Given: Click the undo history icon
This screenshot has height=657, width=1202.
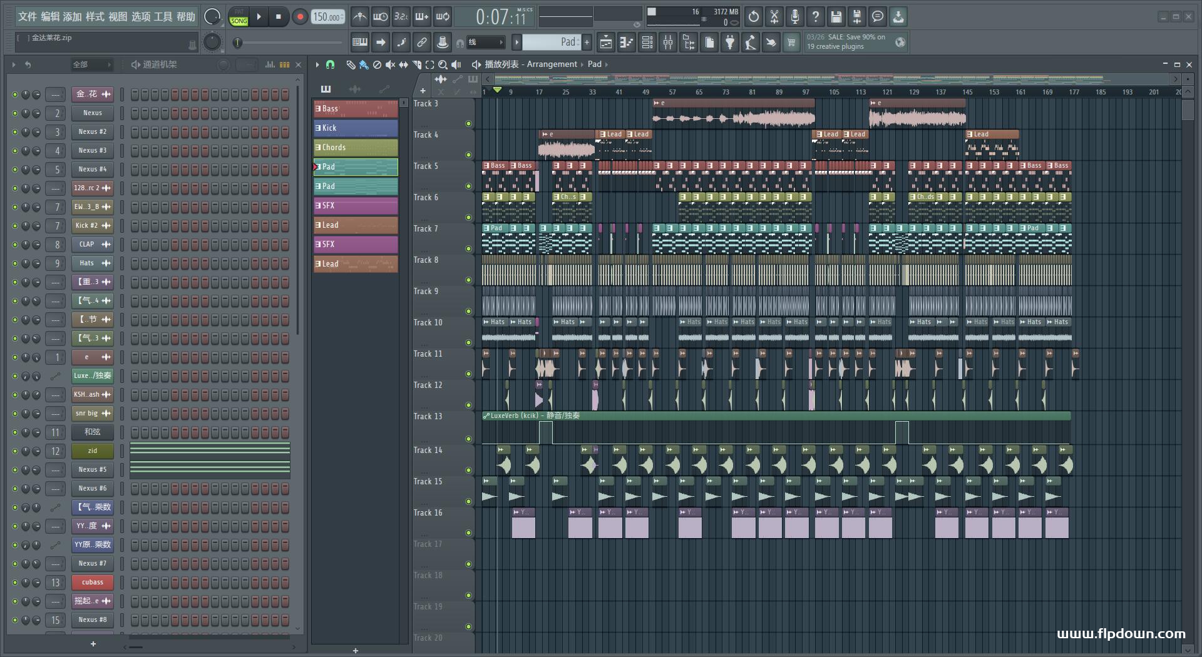Looking at the screenshot, I should click(754, 17).
